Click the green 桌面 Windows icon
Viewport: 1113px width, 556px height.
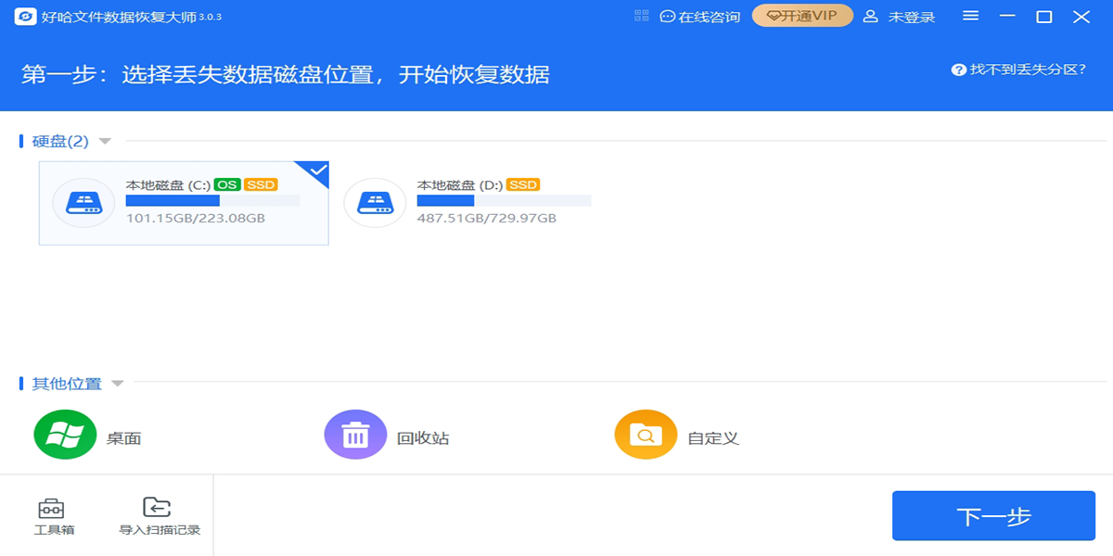(65, 435)
